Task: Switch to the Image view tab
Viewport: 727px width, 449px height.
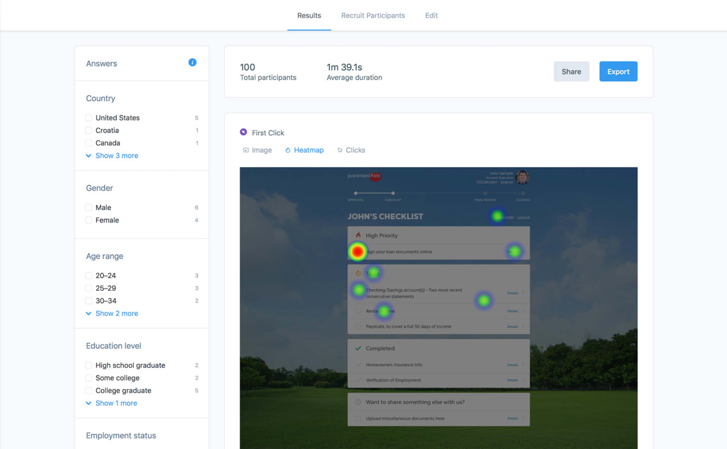Action: point(258,150)
